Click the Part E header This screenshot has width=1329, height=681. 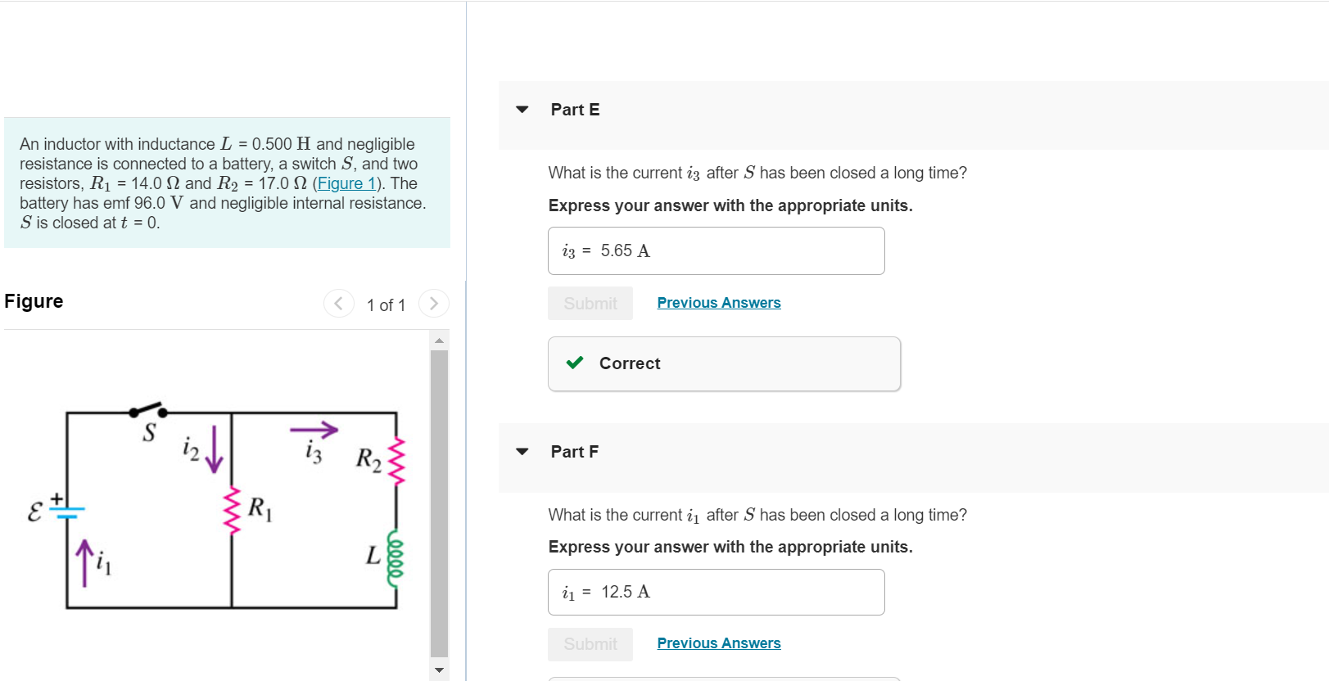pos(575,109)
